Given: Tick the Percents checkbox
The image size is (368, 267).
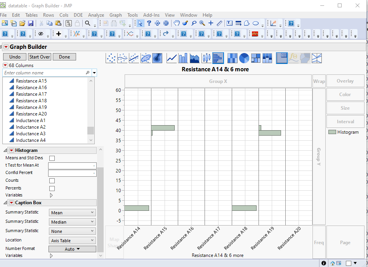Looking at the screenshot, I should (52, 188).
